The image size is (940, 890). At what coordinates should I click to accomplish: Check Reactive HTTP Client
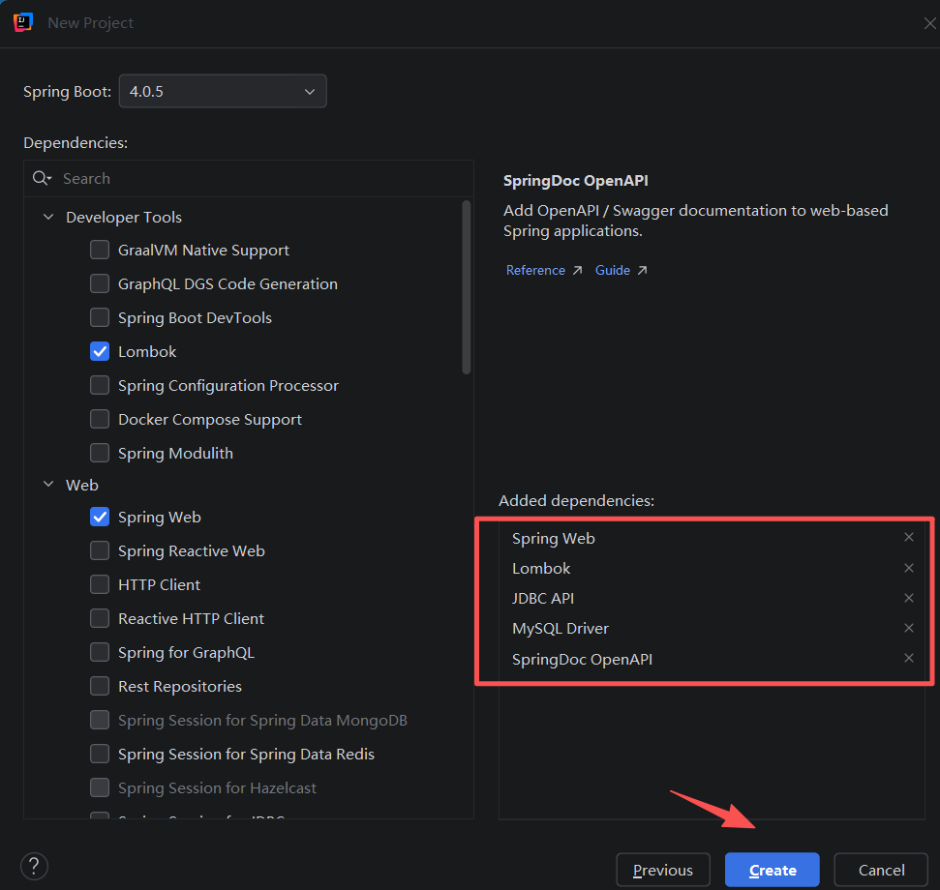(100, 618)
